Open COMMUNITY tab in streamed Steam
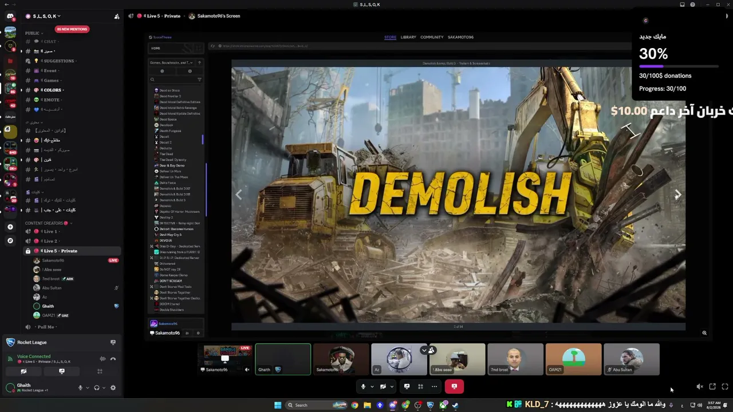Viewport: 733px width, 412px height. pyautogui.click(x=432, y=37)
